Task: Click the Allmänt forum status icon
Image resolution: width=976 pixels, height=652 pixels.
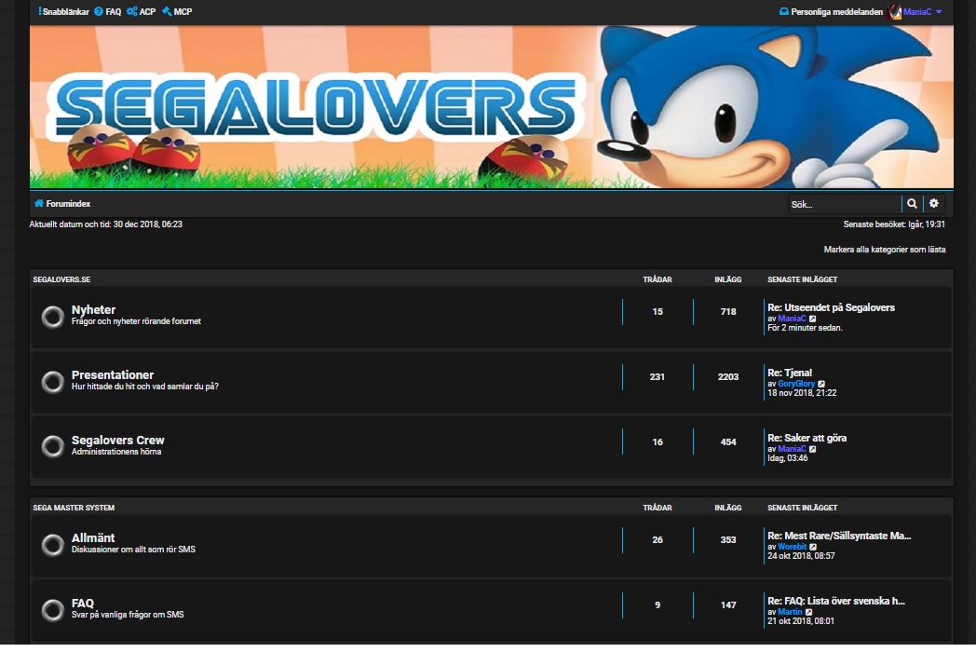Action: [53, 545]
